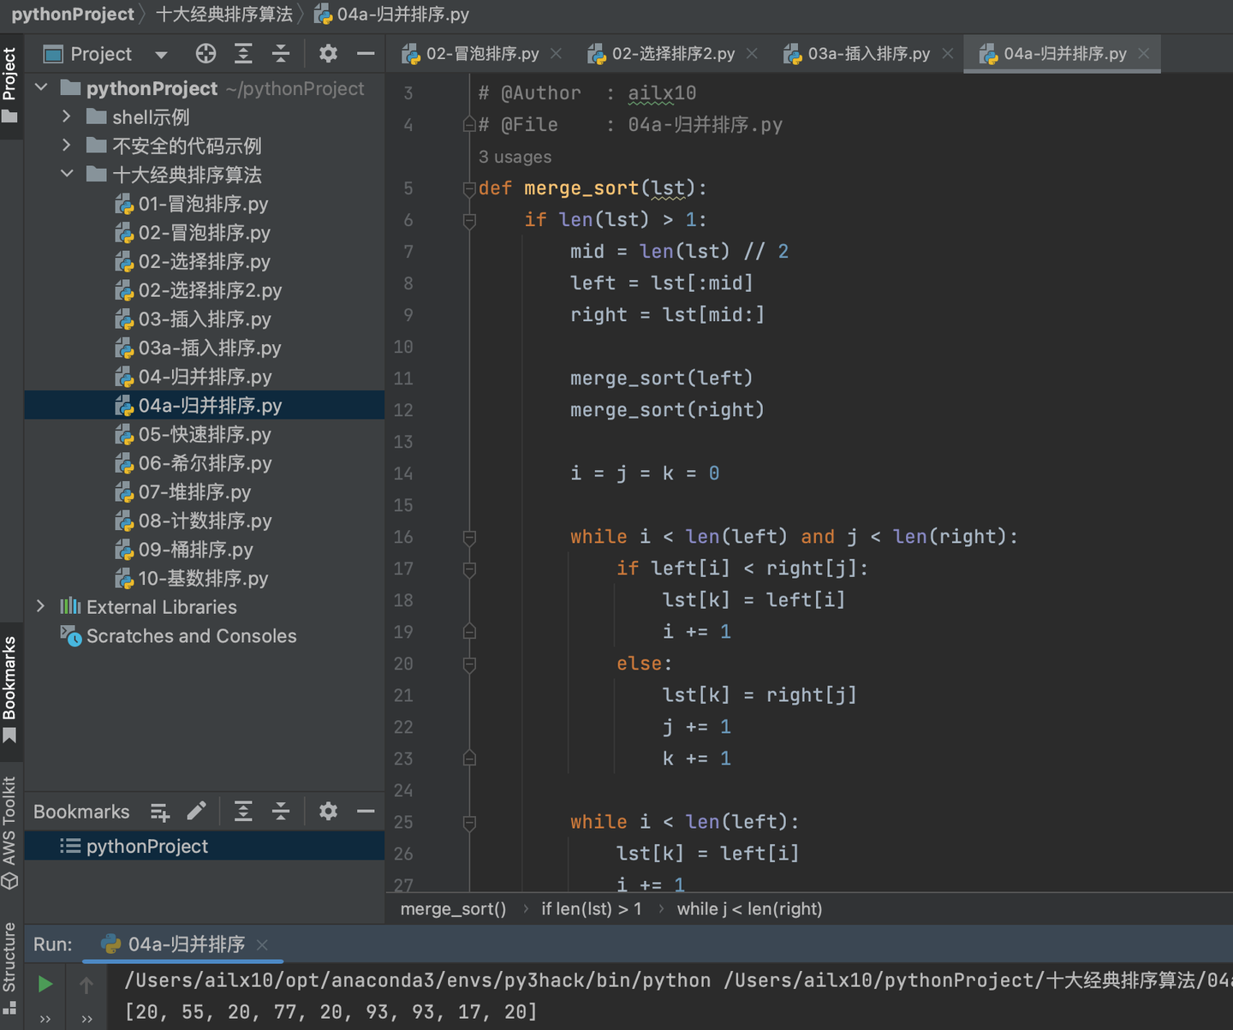Expand External Libraries node
Image resolution: width=1233 pixels, height=1030 pixels.
(40, 606)
